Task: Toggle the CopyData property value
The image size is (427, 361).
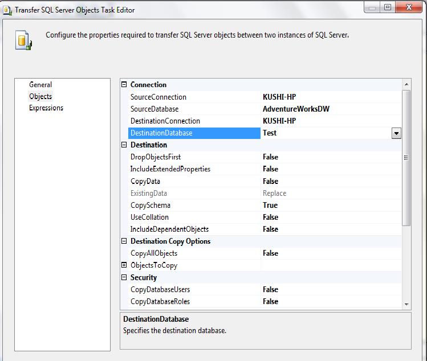Action: 270,182
